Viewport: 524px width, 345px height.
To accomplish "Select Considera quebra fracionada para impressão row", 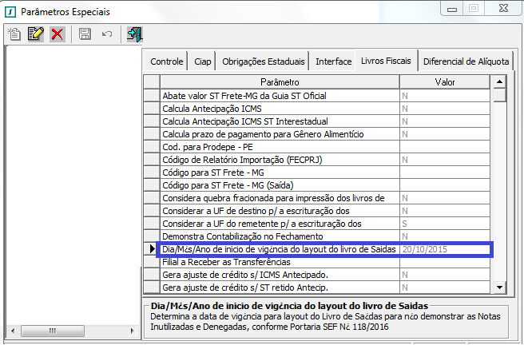I will [280, 198].
